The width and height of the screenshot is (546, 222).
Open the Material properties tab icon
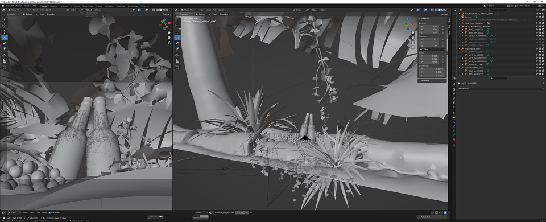click(454, 140)
